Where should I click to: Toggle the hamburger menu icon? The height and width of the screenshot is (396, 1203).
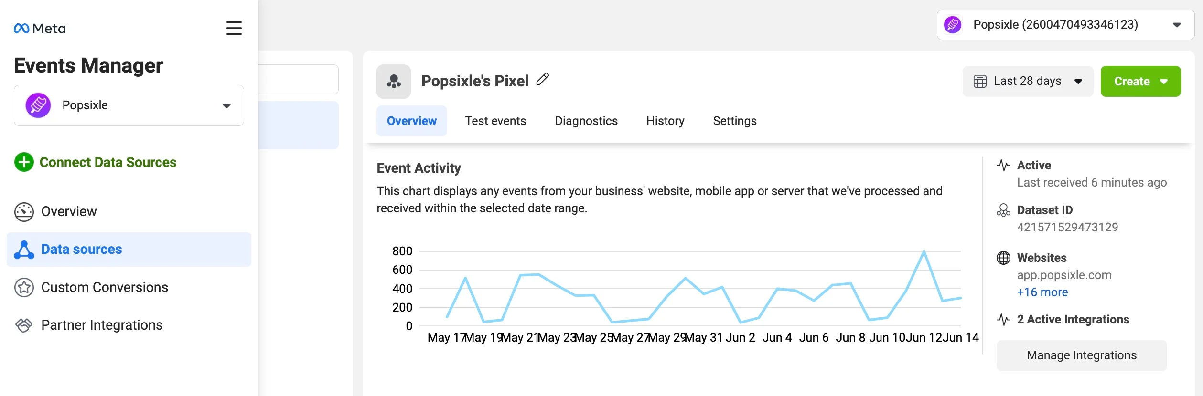[234, 28]
